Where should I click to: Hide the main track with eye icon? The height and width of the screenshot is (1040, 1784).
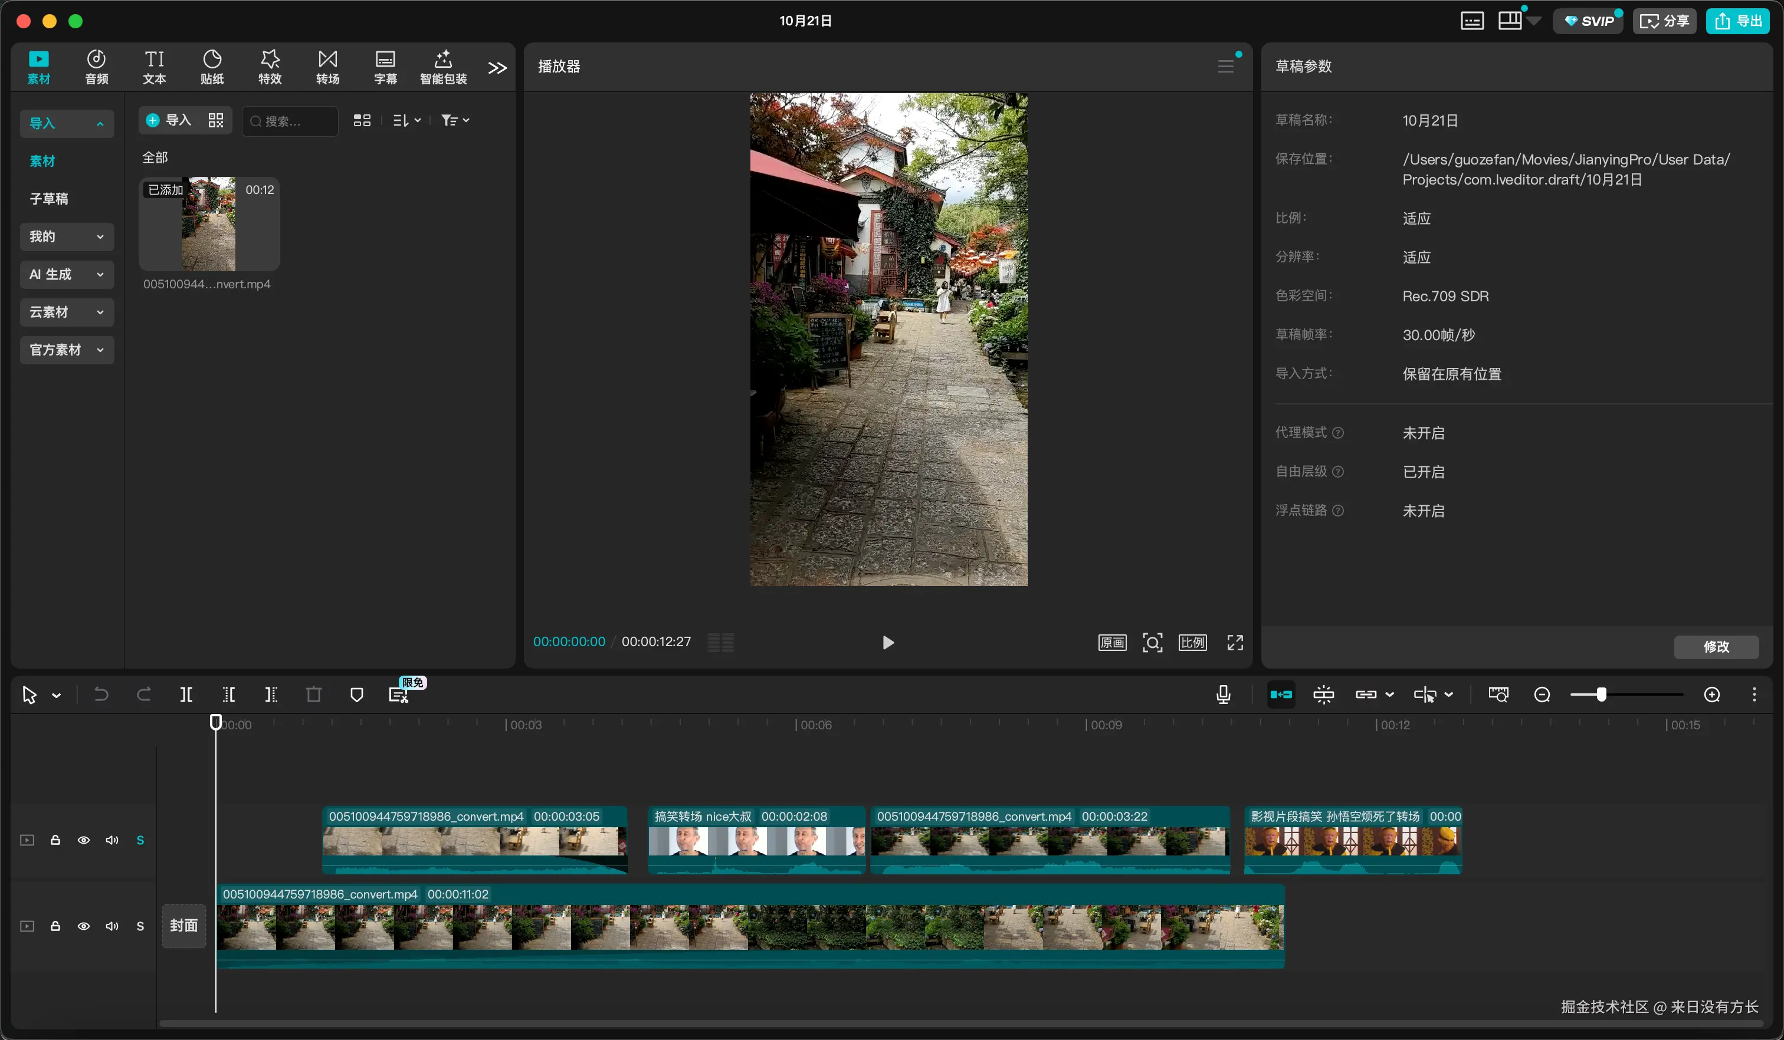84,926
